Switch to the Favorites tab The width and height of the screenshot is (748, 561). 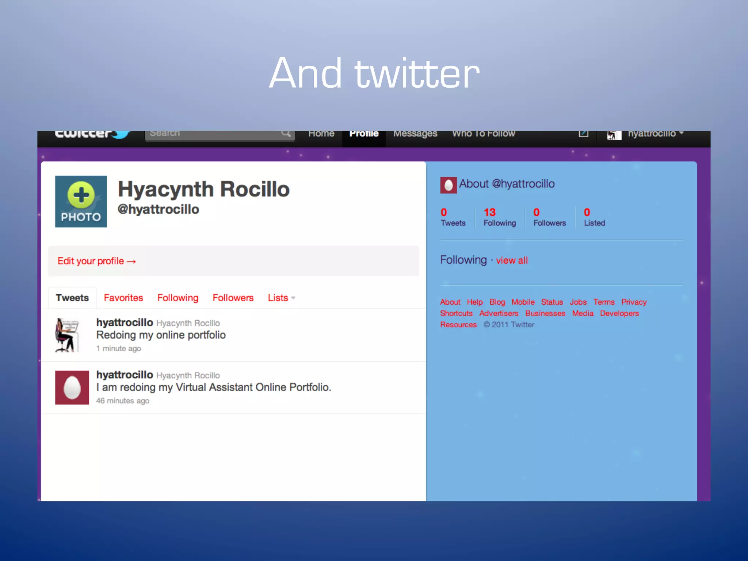tap(123, 298)
